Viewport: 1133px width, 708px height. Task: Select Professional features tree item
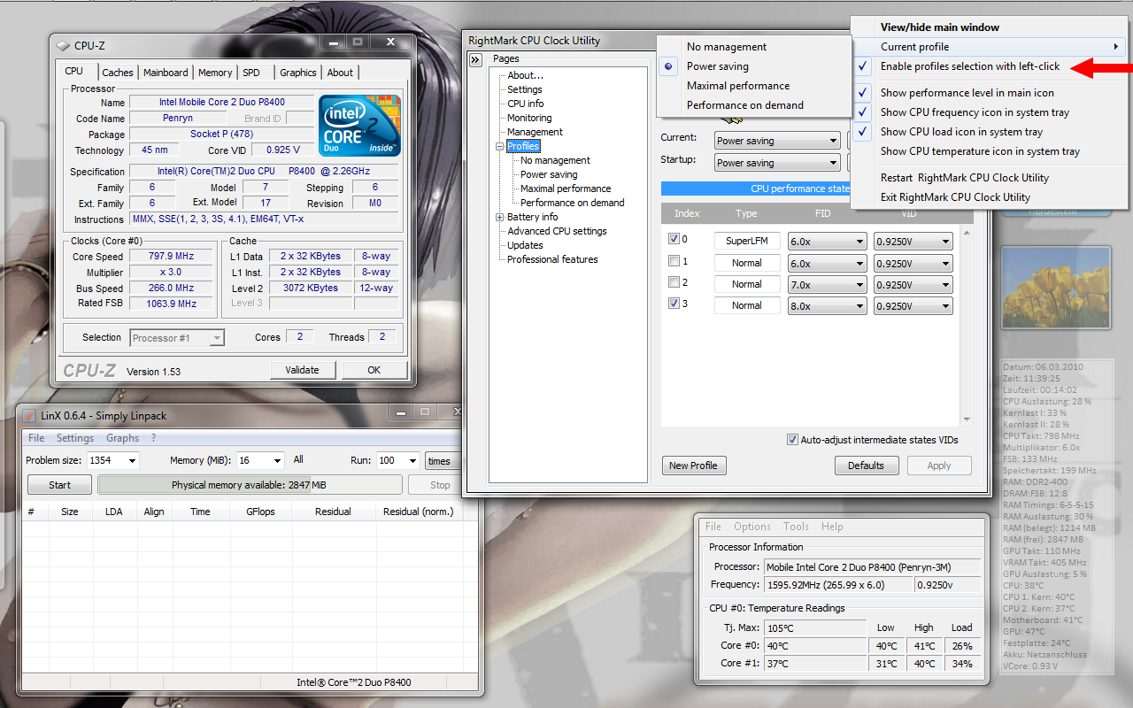(x=552, y=259)
